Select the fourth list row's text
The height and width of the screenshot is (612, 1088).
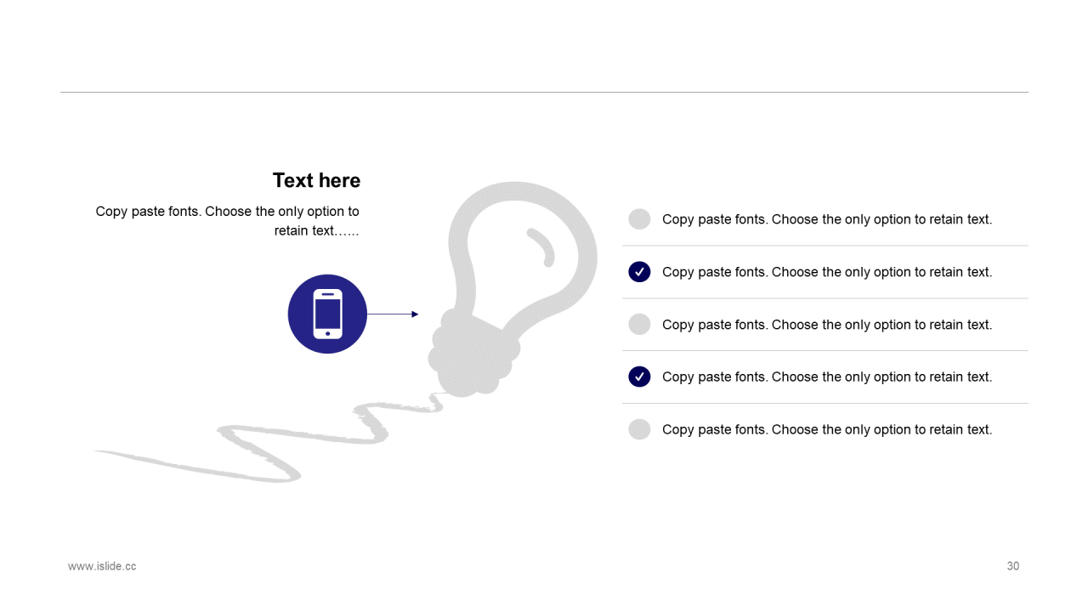827,377
